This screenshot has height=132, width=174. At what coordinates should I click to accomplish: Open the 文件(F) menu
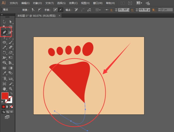pyautogui.click(x=13, y=3)
